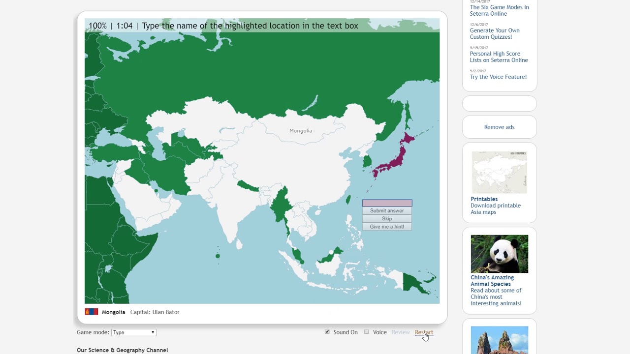Image resolution: width=630 pixels, height=354 pixels.
Task: Enable the Voice checkbox
Action: (367, 332)
